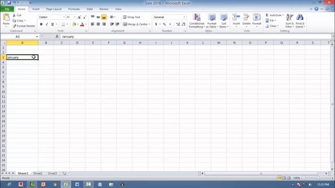335x188 pixels.
Task: Click Decrease Indent icon
Action: coord(111,25)
